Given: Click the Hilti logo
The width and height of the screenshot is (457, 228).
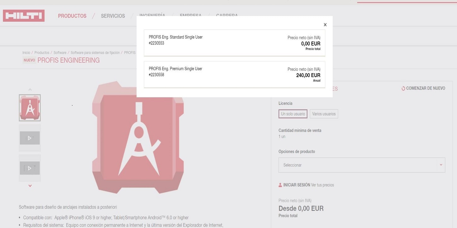Looking at the screenshot, I should [24, 16].
